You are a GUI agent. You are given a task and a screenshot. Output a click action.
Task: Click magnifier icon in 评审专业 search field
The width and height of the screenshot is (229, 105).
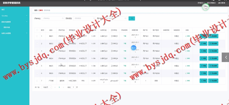63,18
